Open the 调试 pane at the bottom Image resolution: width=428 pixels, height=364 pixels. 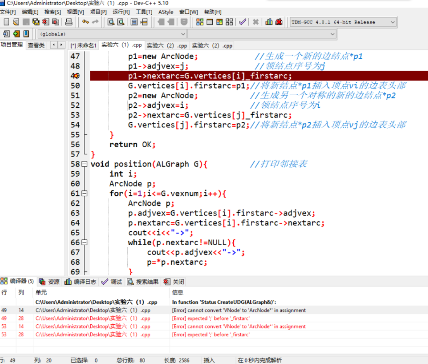113,282
